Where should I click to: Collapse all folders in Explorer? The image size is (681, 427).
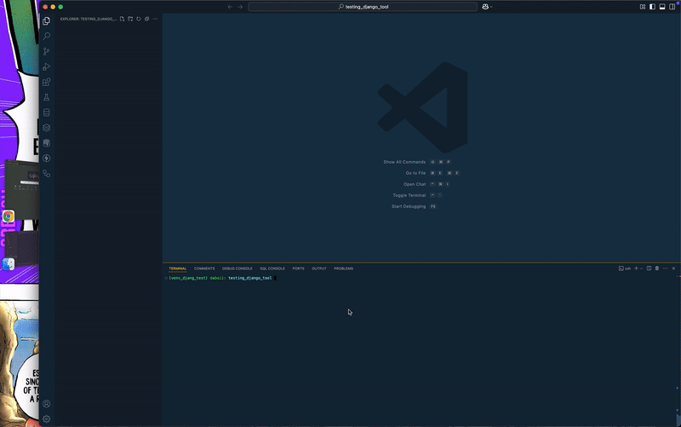[x=146, y=19]
